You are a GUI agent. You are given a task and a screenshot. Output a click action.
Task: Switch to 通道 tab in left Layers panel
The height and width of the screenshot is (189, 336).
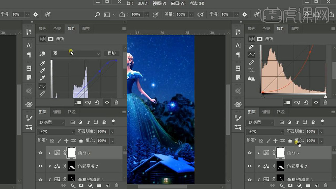click(57, 112)
